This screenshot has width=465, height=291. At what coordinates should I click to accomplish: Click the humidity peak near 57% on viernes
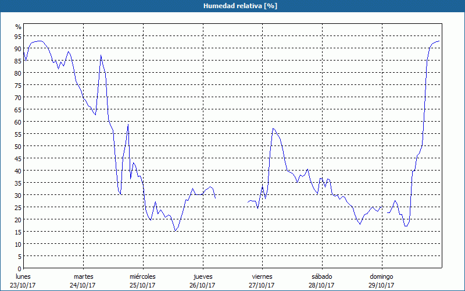[273, 129]
